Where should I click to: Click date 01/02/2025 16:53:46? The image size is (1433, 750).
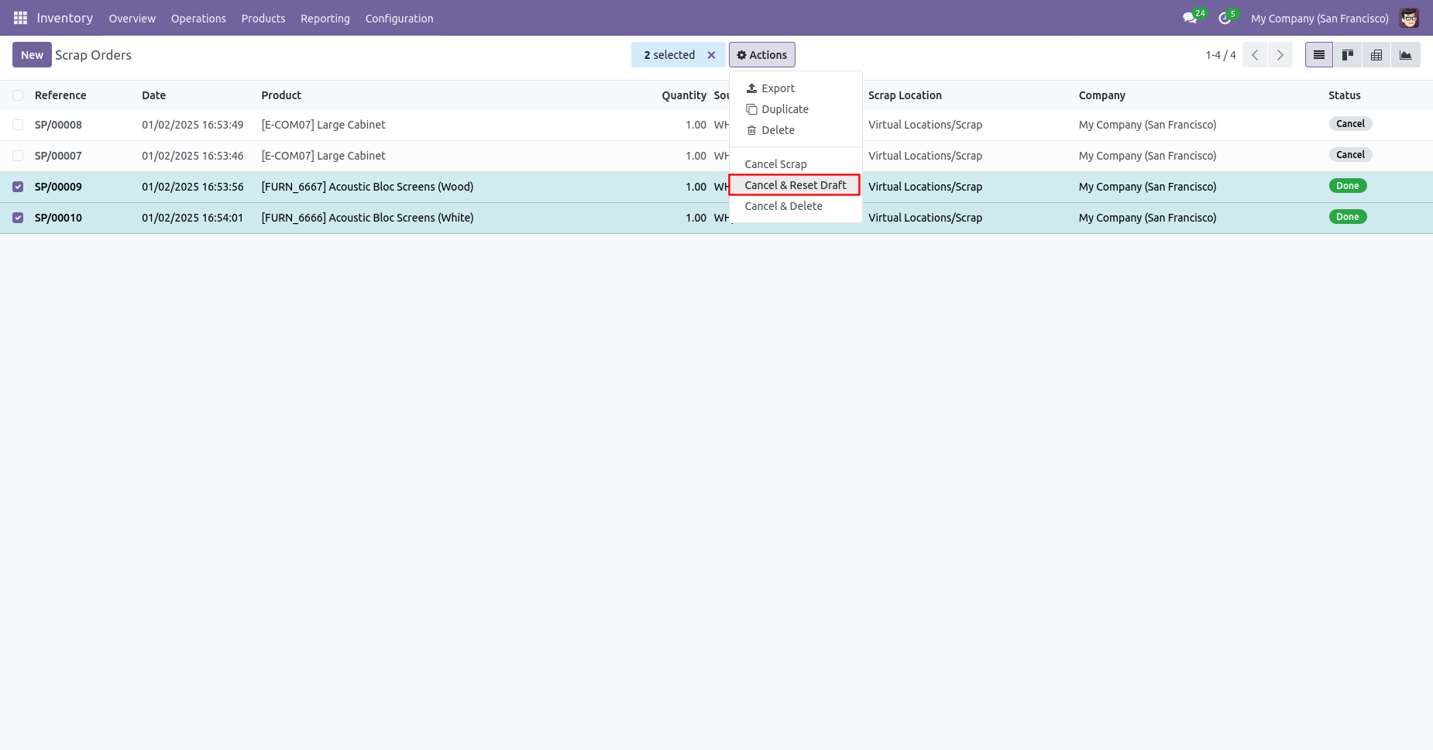click(x=193, y=156)
